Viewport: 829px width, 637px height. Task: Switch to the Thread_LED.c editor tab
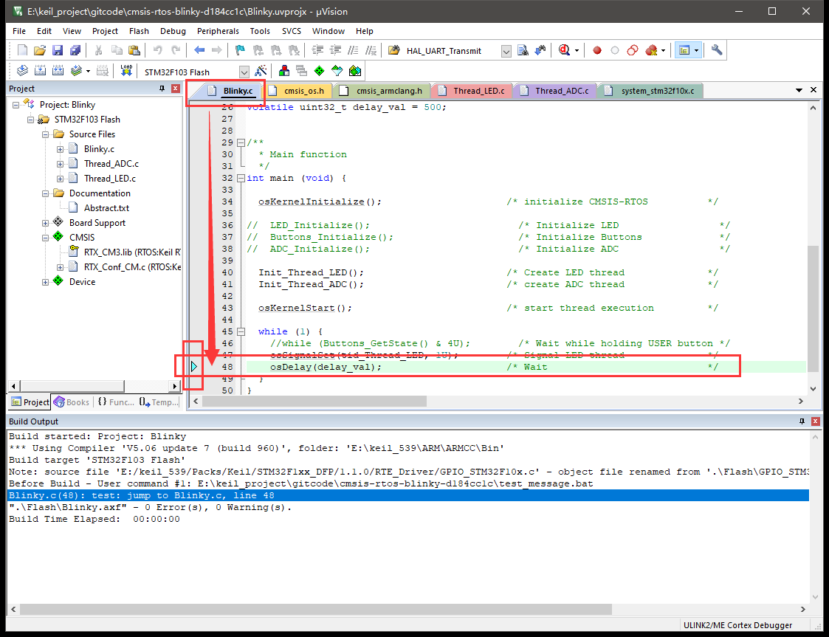[x=478, y=91]
